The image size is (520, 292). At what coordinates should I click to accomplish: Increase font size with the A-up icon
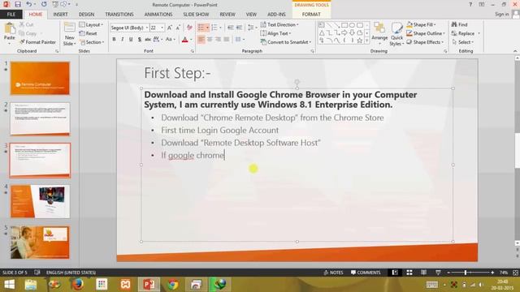click(170, 28)
